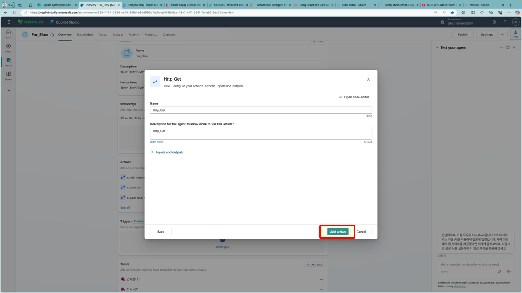
Task: Open the help question mark icon
Action: (505, 22)
